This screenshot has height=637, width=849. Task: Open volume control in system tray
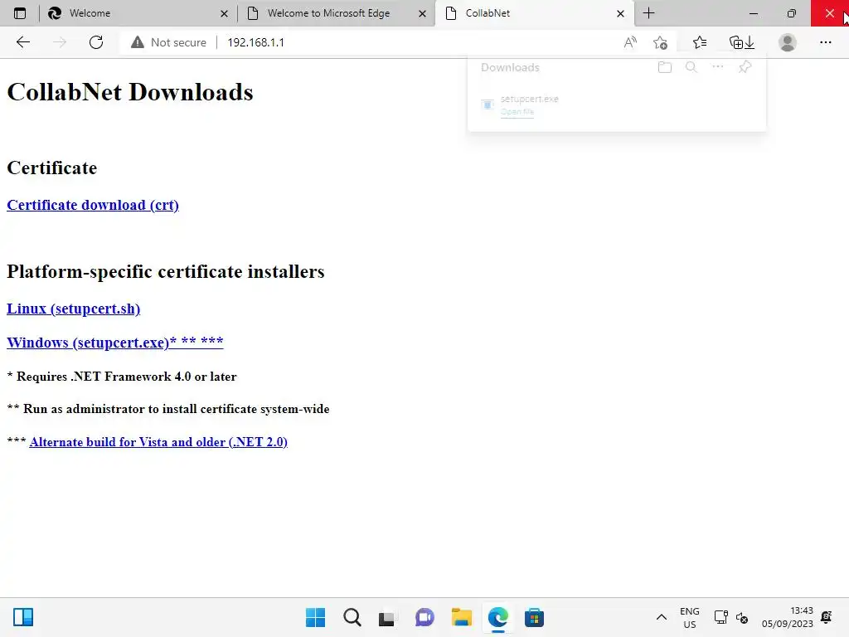coord(742,617)
